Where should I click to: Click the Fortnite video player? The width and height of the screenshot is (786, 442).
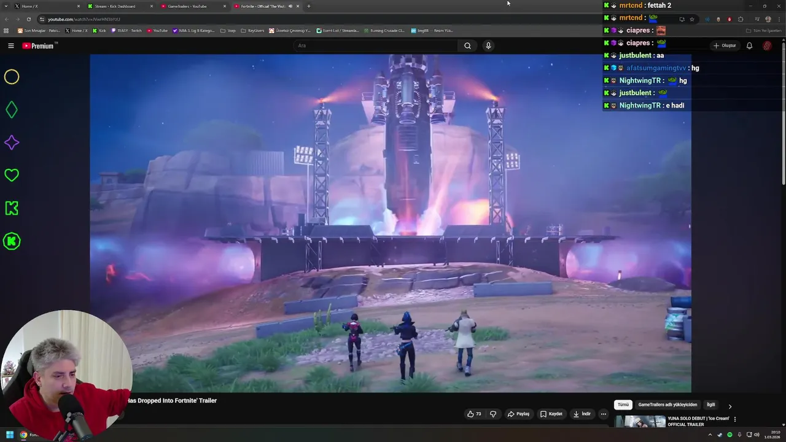pyautogui.click(x=391, y=223)
